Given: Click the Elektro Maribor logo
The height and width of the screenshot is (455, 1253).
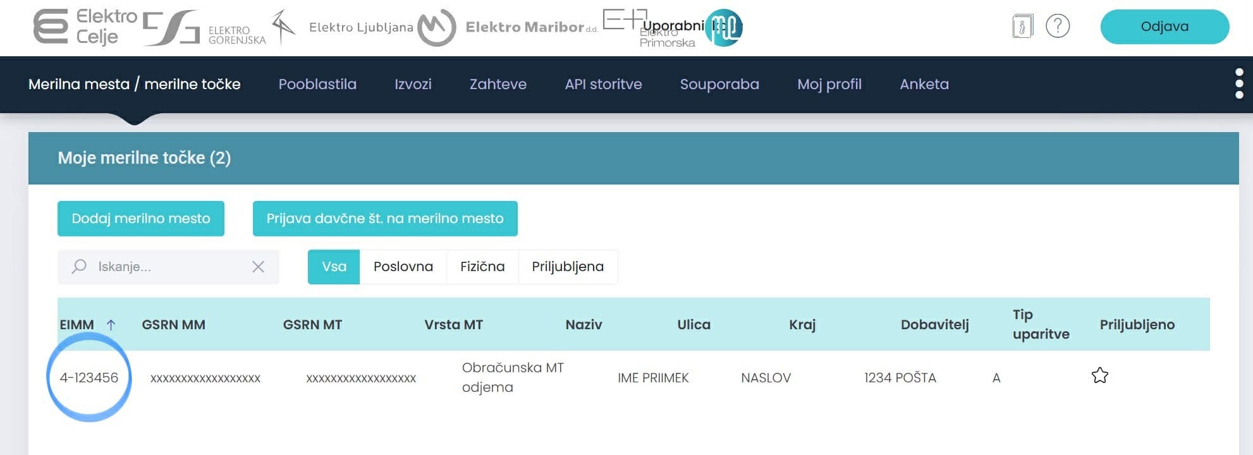Looking at the screenshot, I should click(x=508, y=27).
